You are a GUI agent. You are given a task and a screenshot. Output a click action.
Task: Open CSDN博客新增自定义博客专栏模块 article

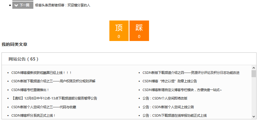coord(182,90)
